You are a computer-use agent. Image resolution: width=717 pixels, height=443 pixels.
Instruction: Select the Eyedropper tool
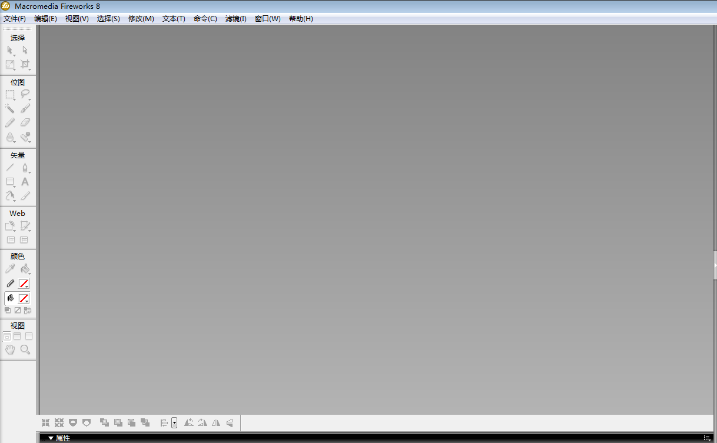click(x=10, y=269)
